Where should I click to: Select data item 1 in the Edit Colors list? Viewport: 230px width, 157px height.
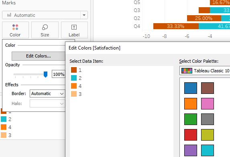[122, 70]
